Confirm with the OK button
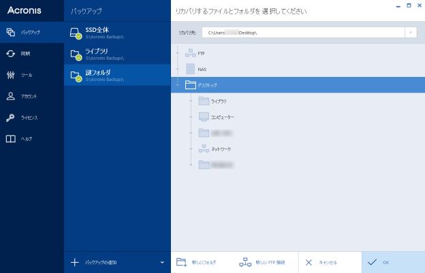 [393, 262]
